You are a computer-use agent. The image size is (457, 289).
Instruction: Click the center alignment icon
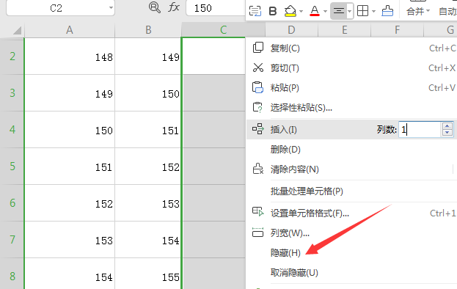[x=338, y=11]
